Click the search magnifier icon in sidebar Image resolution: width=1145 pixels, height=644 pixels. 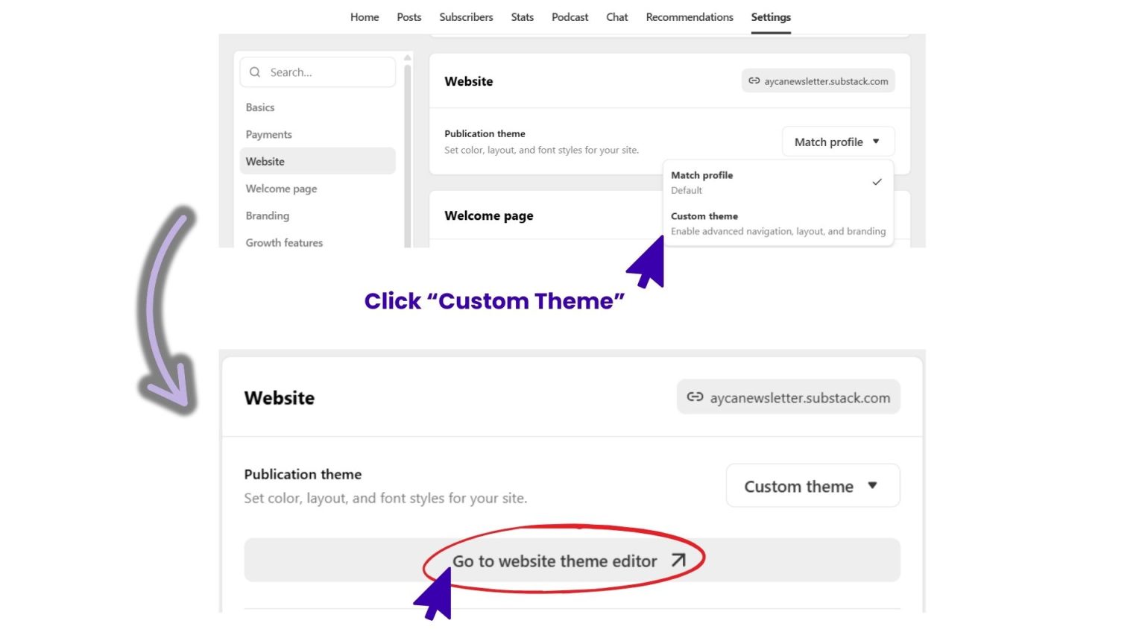pos(255,72)
